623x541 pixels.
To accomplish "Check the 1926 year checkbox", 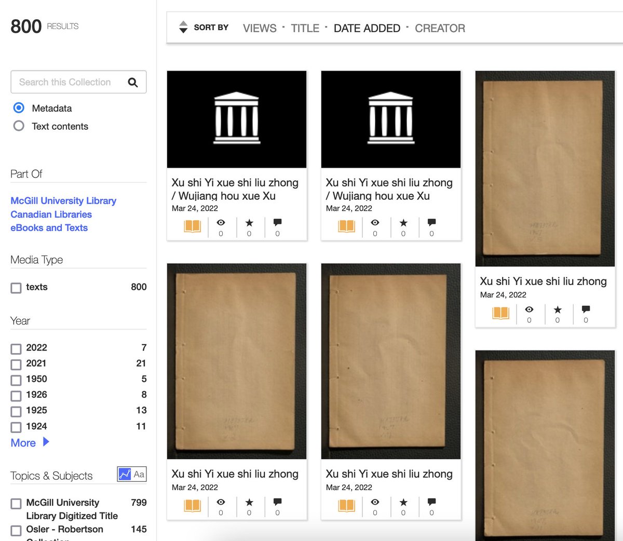I will (x=16, y=396).
